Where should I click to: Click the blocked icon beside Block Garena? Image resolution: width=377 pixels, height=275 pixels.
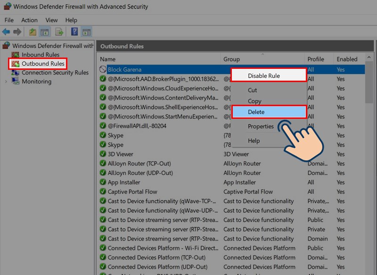point(103,69)
